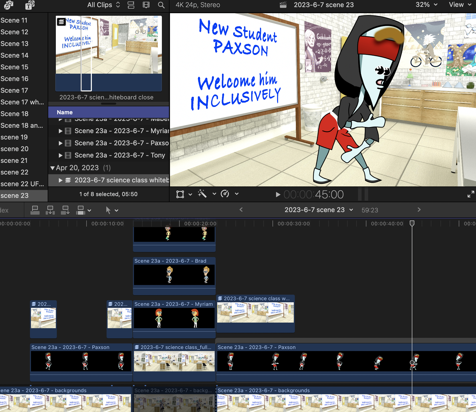Image resolution: width=476 pixels, height=412 pixels.
Task: Expand the science class whiteboard compound clip
Action: [60, 180]
